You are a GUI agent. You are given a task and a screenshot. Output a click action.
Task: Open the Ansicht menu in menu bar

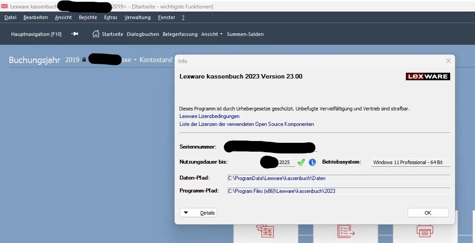(x=63, y=18)
